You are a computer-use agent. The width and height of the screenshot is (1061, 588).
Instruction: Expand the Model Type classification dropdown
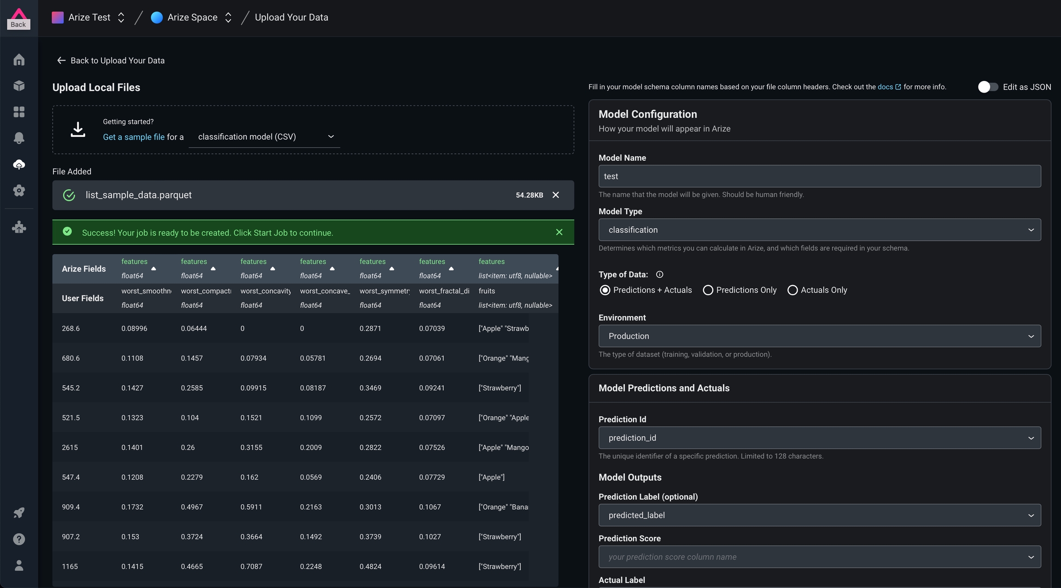point(819,230)
